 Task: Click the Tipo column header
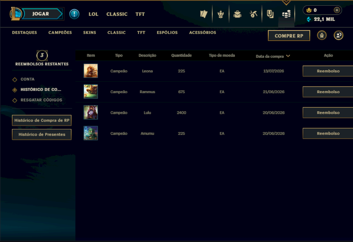click(x=119, y=56)
